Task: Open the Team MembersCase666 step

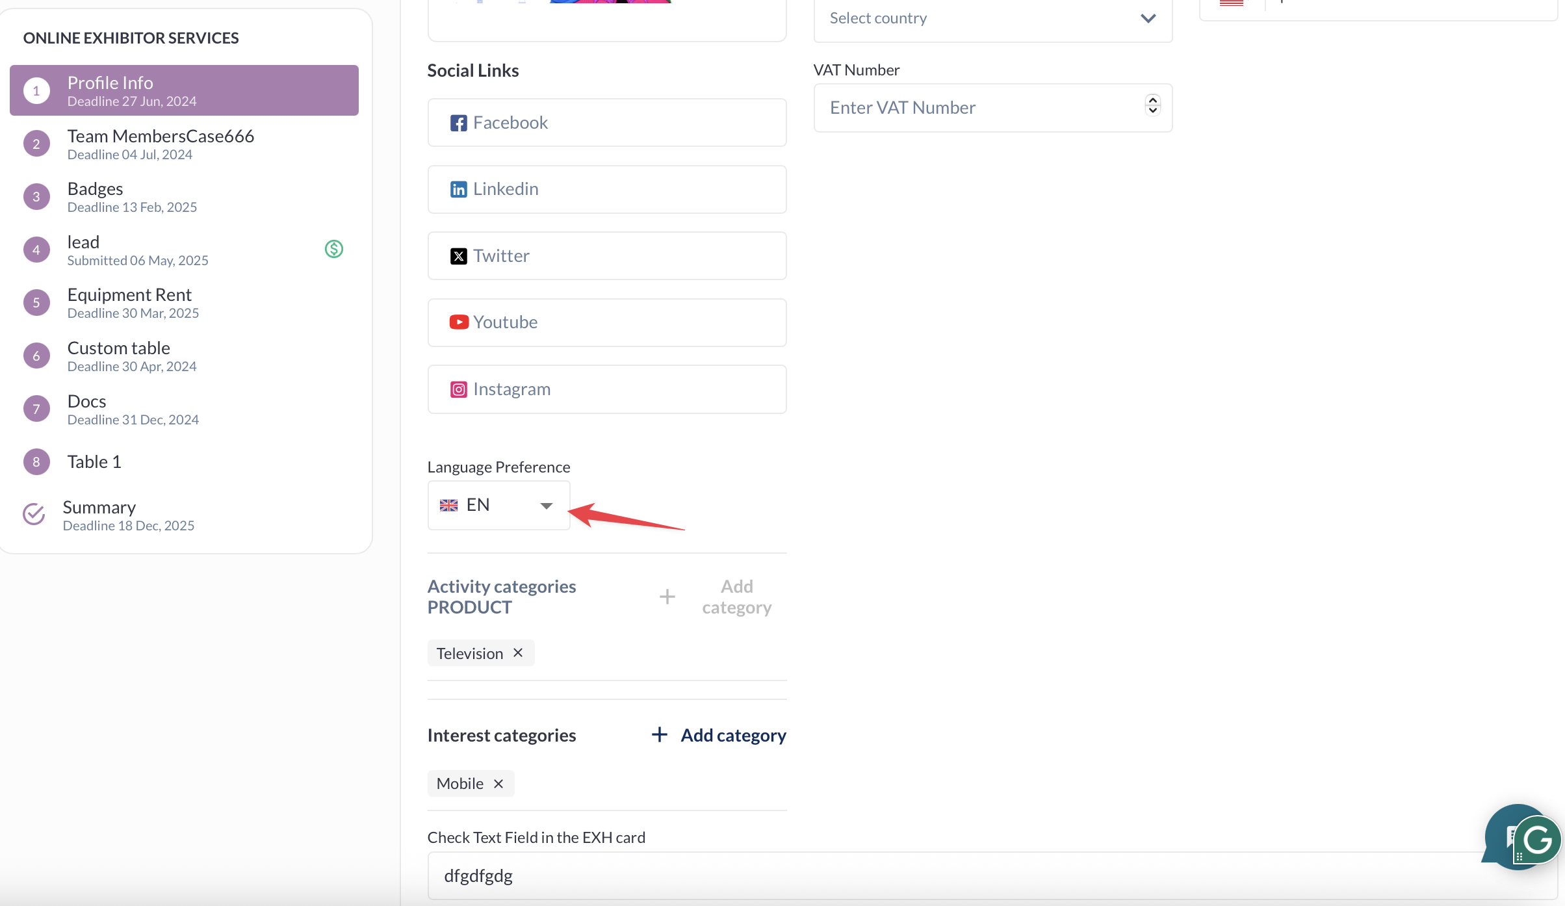Action: (161, 144)
